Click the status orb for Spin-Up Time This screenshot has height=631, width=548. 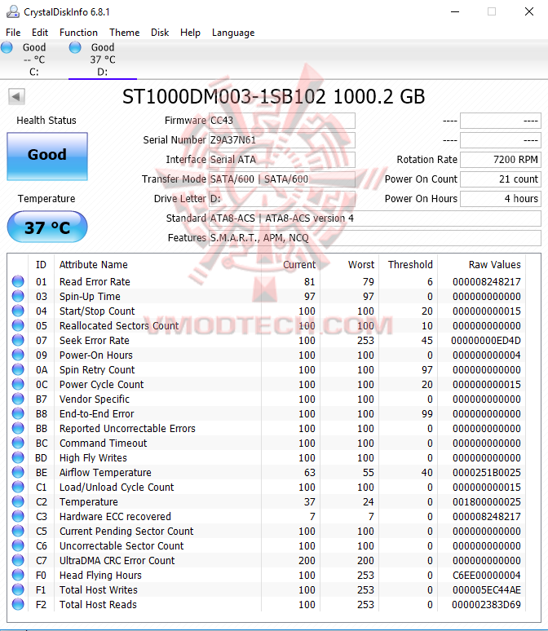18,296
